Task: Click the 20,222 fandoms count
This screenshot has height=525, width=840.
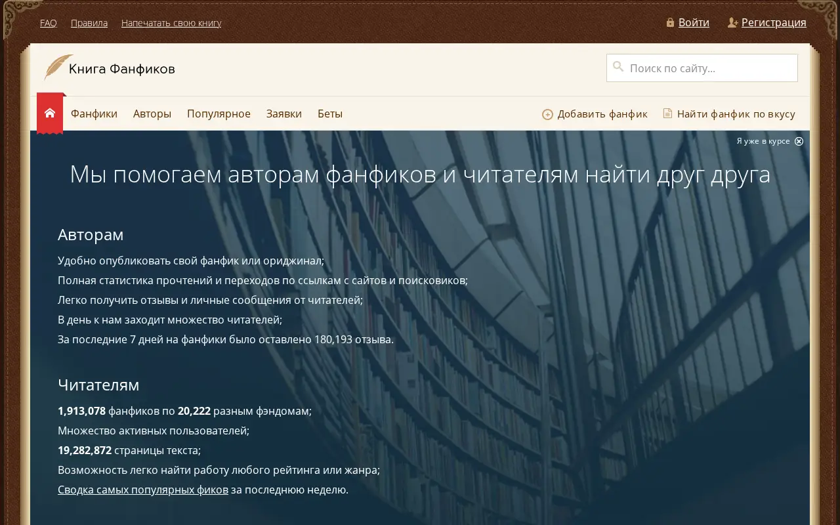Action: [194, 411]
